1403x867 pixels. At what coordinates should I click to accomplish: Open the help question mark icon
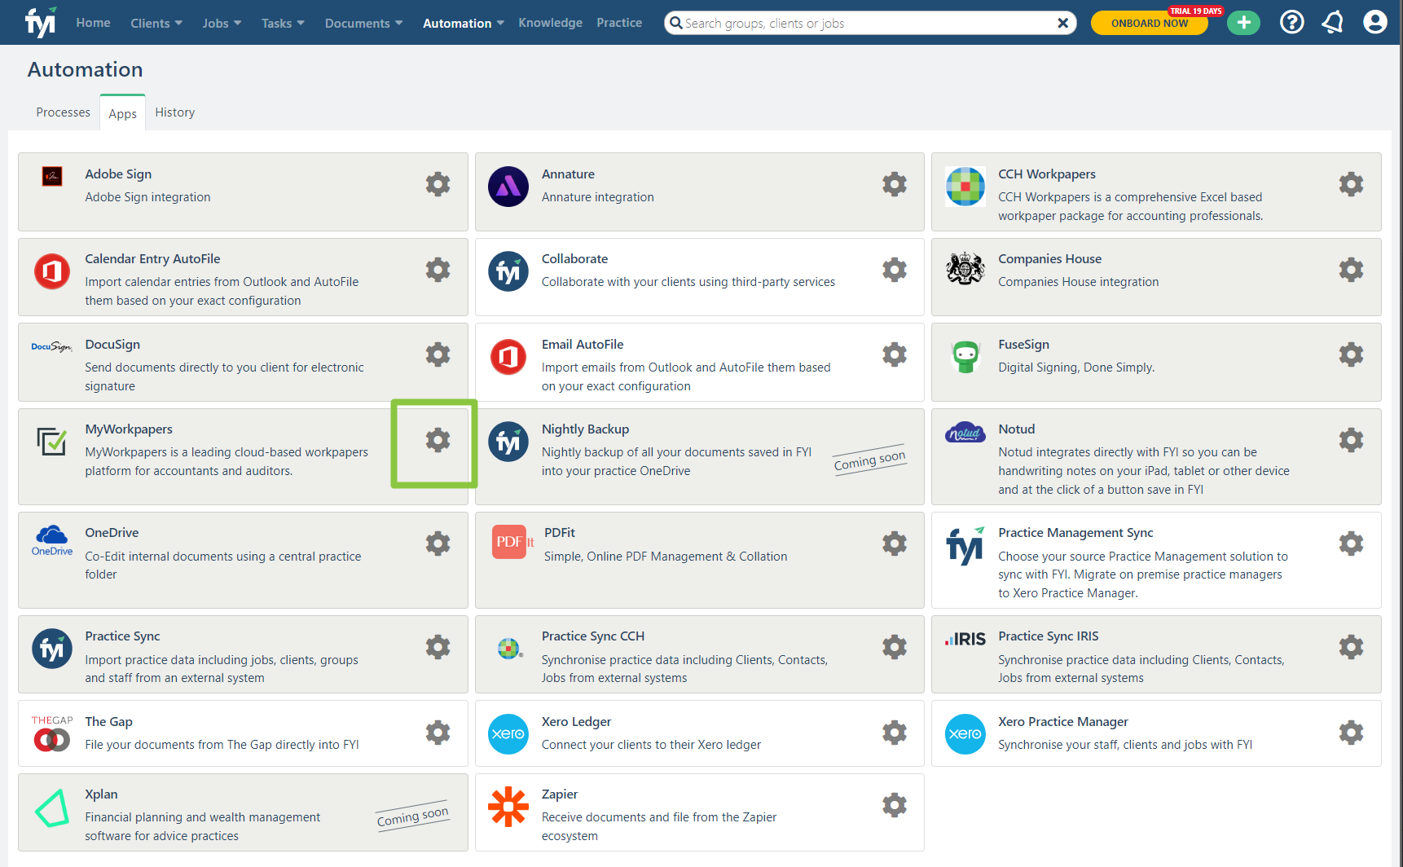1292,22
